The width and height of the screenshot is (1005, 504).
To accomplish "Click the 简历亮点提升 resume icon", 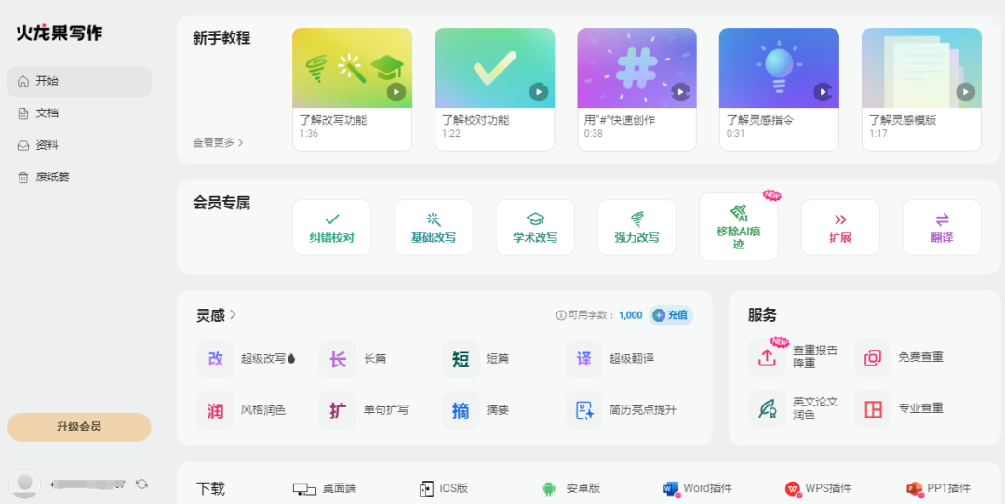I will tap(583, 410).
